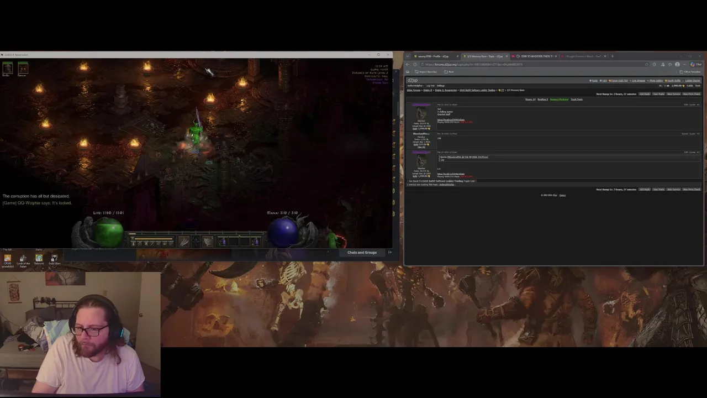Open browser profile avatar icon
This screenshot has height=398, width=707.
click(677, 64)
